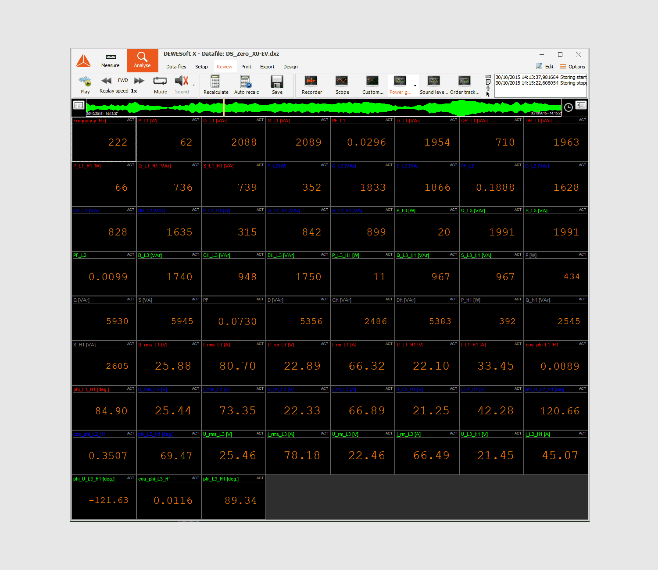Open the Print tab
The image size is (658, 570).
pyautogui.click(x=246, y=67)
